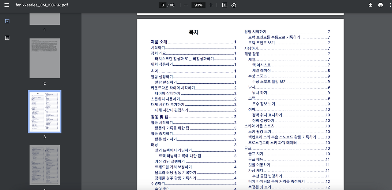Show the document outline panel
The width and height of the screenshot is (392, 190).
pyautogui.click(x=7, y=38)
